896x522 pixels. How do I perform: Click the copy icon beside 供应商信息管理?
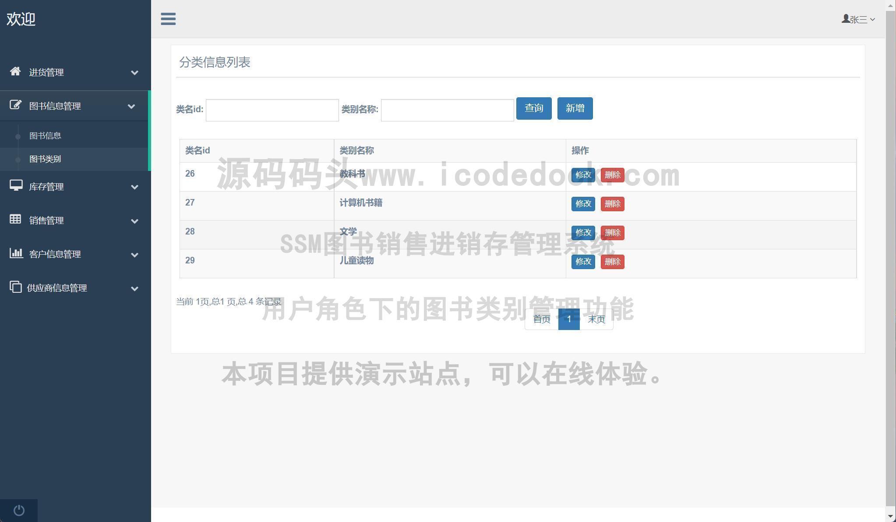tap(16, 287)
